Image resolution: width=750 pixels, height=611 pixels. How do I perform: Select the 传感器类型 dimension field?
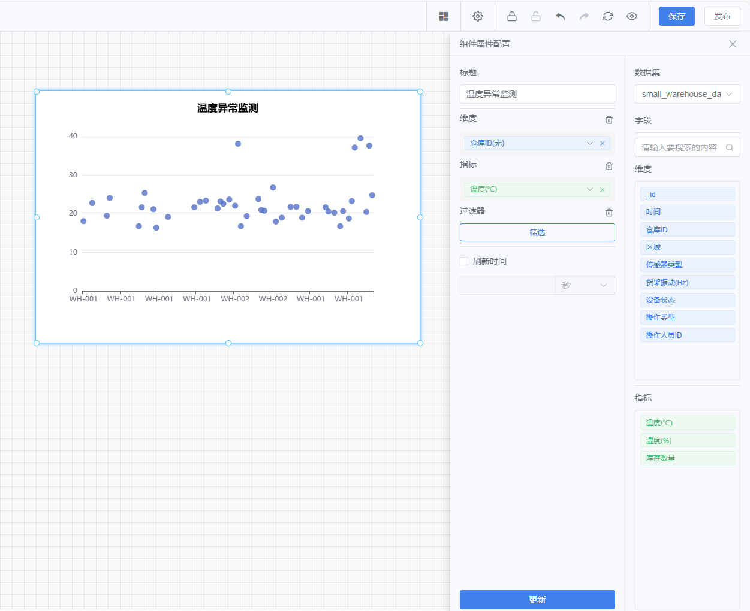coord(687,265)
